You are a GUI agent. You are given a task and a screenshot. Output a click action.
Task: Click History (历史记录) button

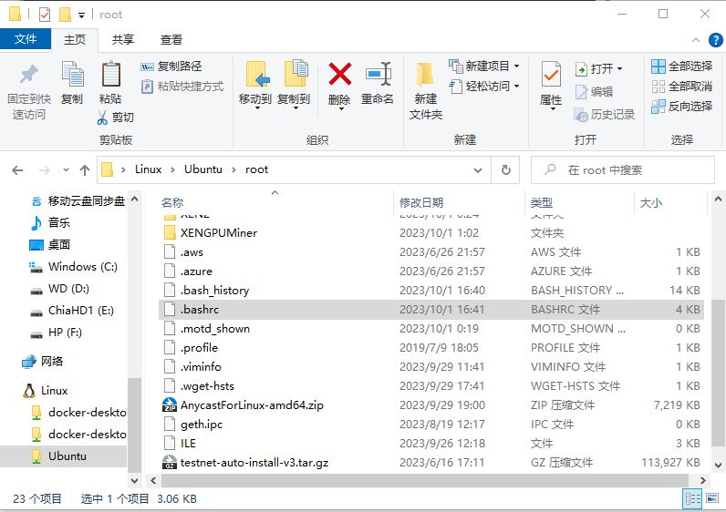point(604,115)
